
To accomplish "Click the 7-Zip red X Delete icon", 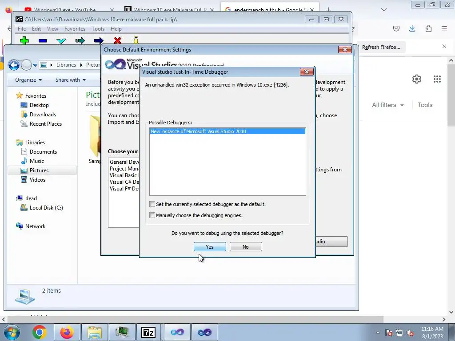I will (x=117, y=40).
